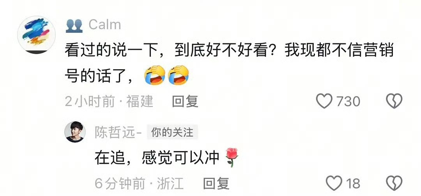Reply to Calm's comment via 回复

point(185,101)
